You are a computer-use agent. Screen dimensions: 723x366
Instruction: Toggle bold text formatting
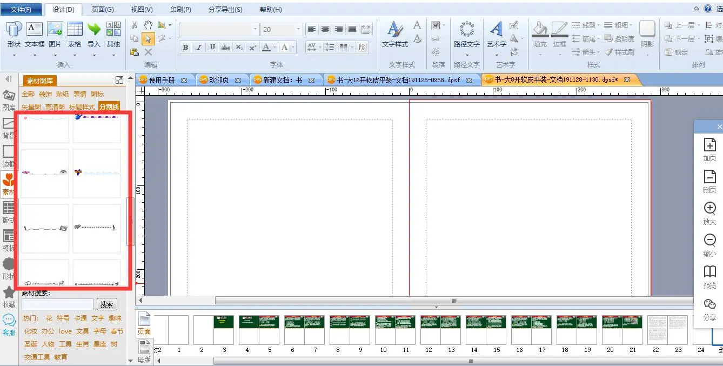click(x=185, y=48)
